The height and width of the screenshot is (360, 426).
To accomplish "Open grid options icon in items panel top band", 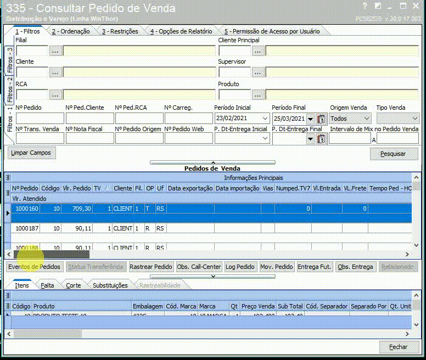I will [8, 295].
